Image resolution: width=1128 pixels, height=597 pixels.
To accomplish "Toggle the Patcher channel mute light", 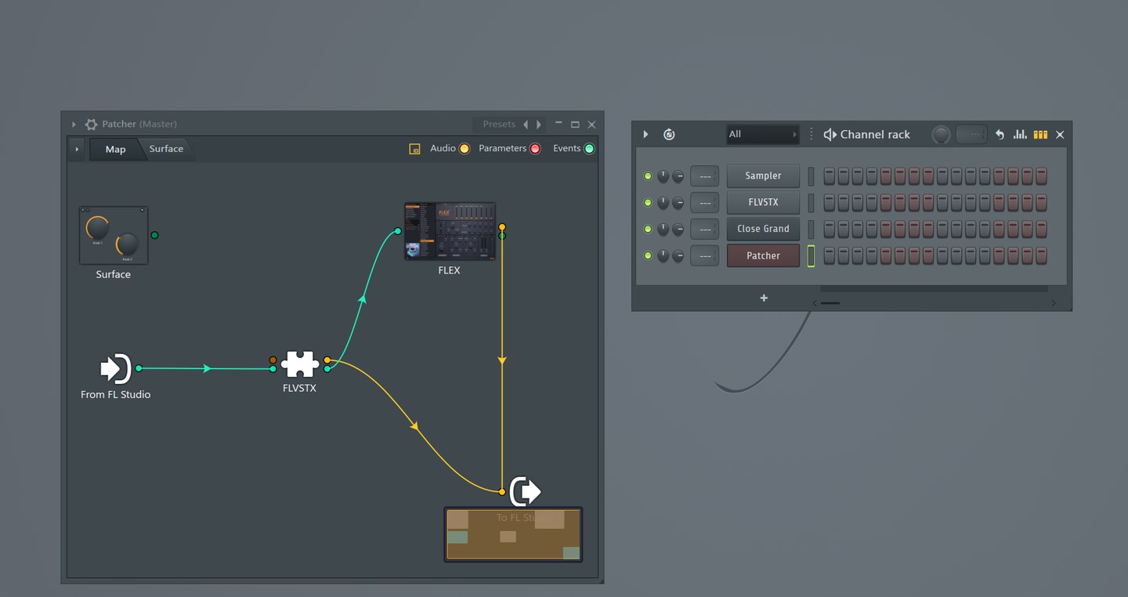I will pyautogui.click(x=648, y=256).
